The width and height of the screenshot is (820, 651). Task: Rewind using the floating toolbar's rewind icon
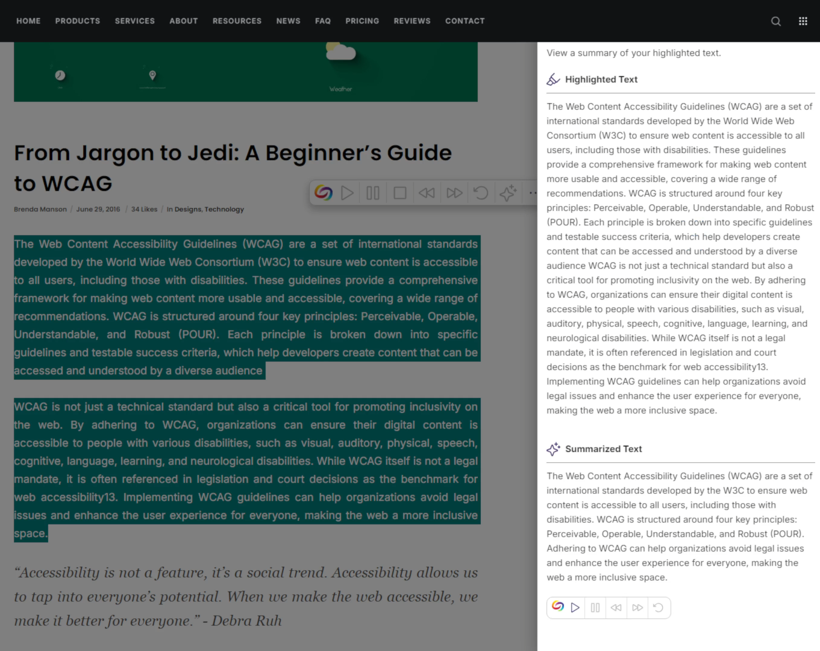point(427,193)
